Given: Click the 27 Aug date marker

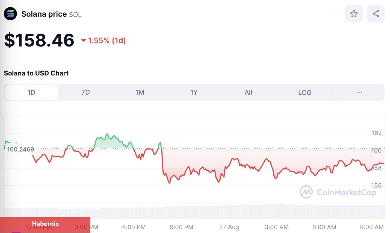Looking at the screenshot, I should 229,227.
